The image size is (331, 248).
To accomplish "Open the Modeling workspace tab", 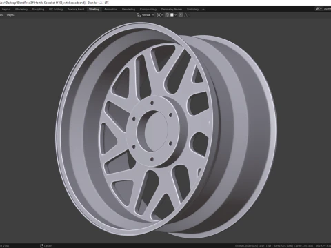I will coord(21,10).
